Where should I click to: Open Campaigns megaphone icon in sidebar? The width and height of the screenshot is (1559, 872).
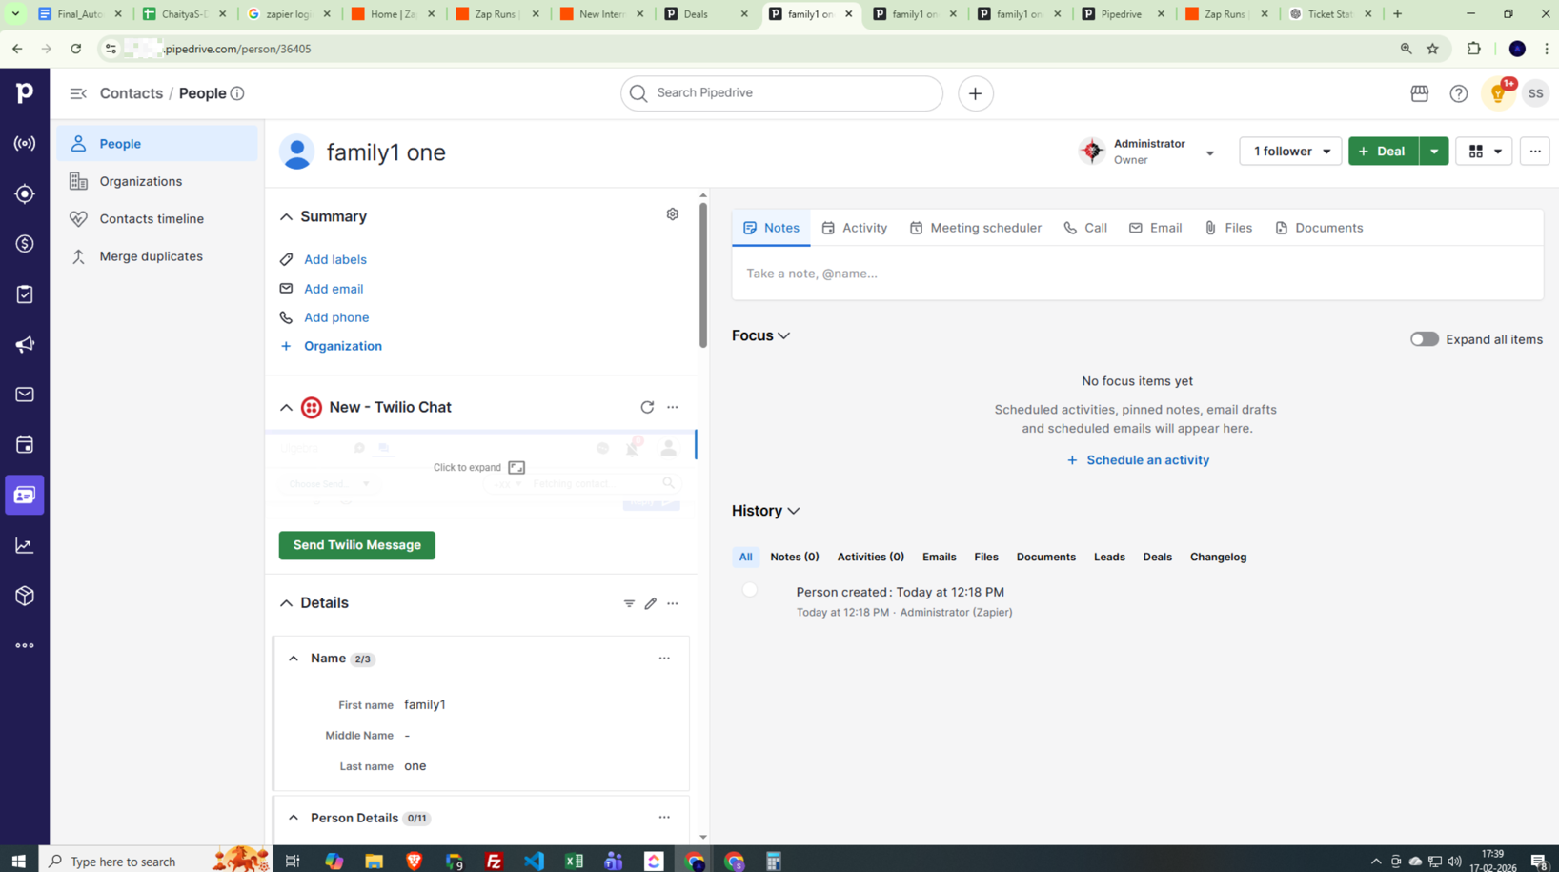(x=25, y=345)
